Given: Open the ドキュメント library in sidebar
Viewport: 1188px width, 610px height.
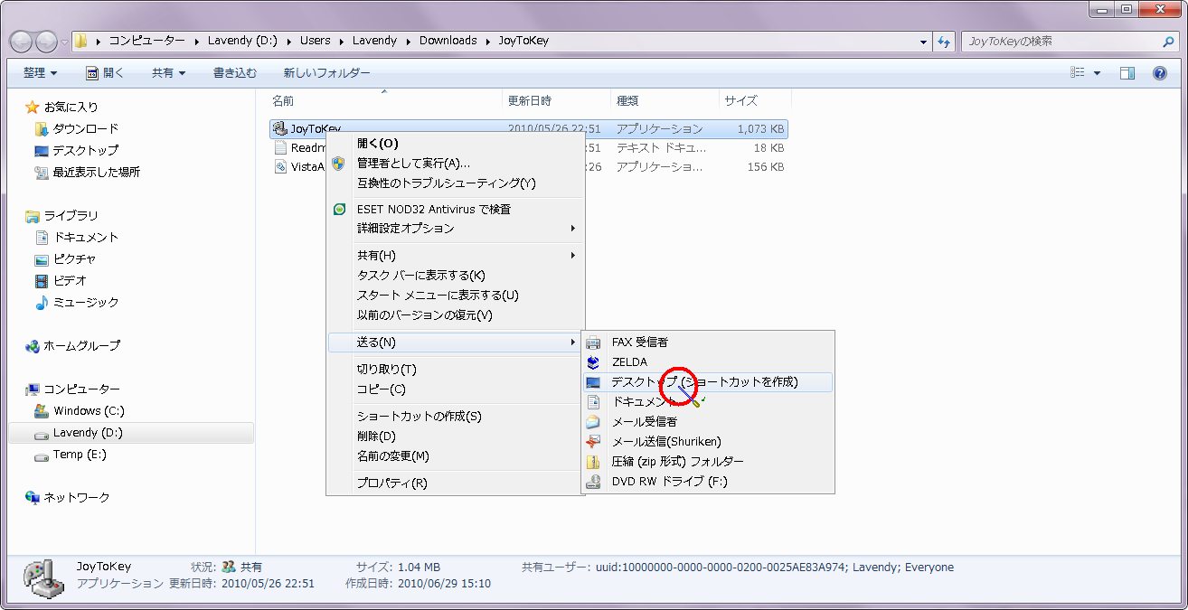Looking at the screenshot, I should pyautogui.click(x=76, y=237).
